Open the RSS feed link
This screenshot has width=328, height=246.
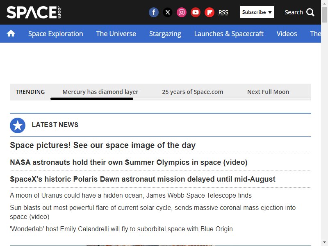point(223,13)
